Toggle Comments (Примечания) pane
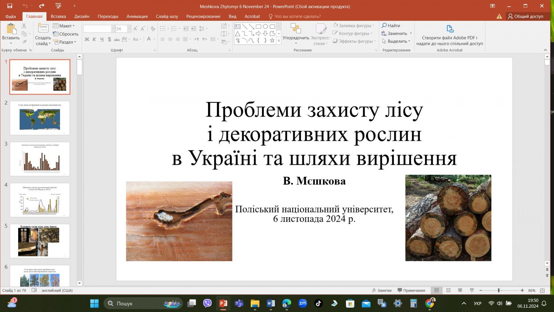The width and height of the screenshot is (554, 312). point(411,290)
